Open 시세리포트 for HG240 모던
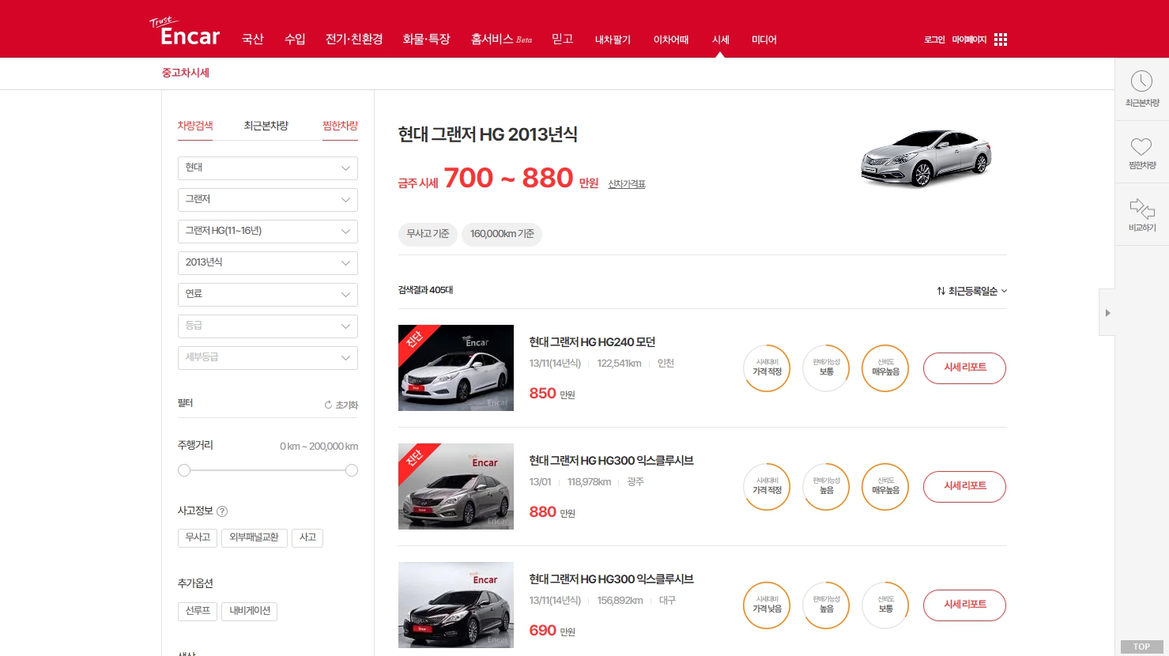This screenshot has height=656, width=1169. (964, 368)
